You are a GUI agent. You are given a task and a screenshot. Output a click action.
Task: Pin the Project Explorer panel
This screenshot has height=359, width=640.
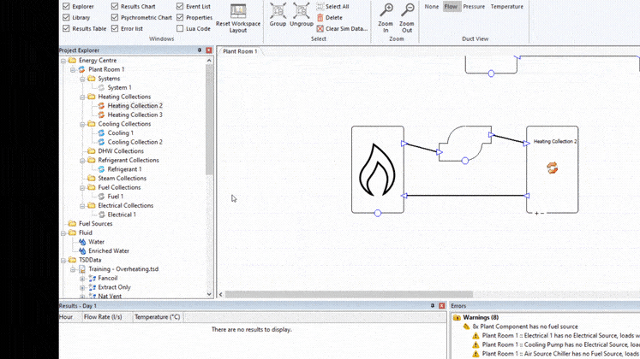click(200, 50)
